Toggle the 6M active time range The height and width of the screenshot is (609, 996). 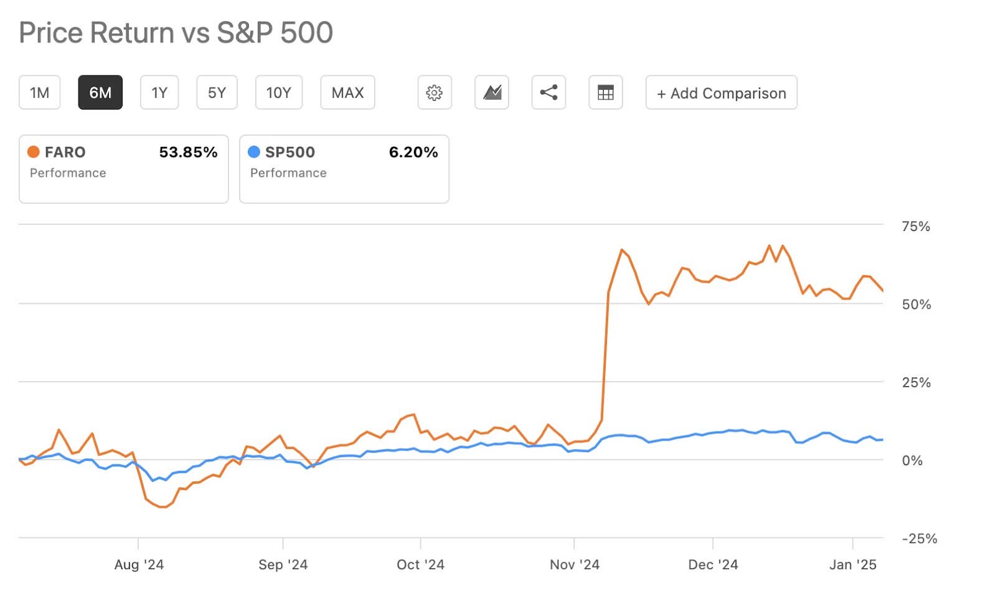click(x=100, y=92)
